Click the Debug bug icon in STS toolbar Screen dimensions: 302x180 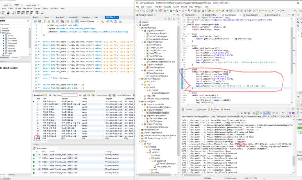coord(165,11)
